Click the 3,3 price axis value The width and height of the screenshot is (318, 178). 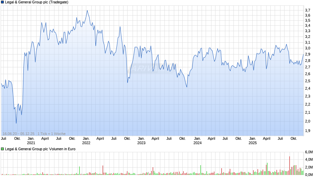pos(308,31)
